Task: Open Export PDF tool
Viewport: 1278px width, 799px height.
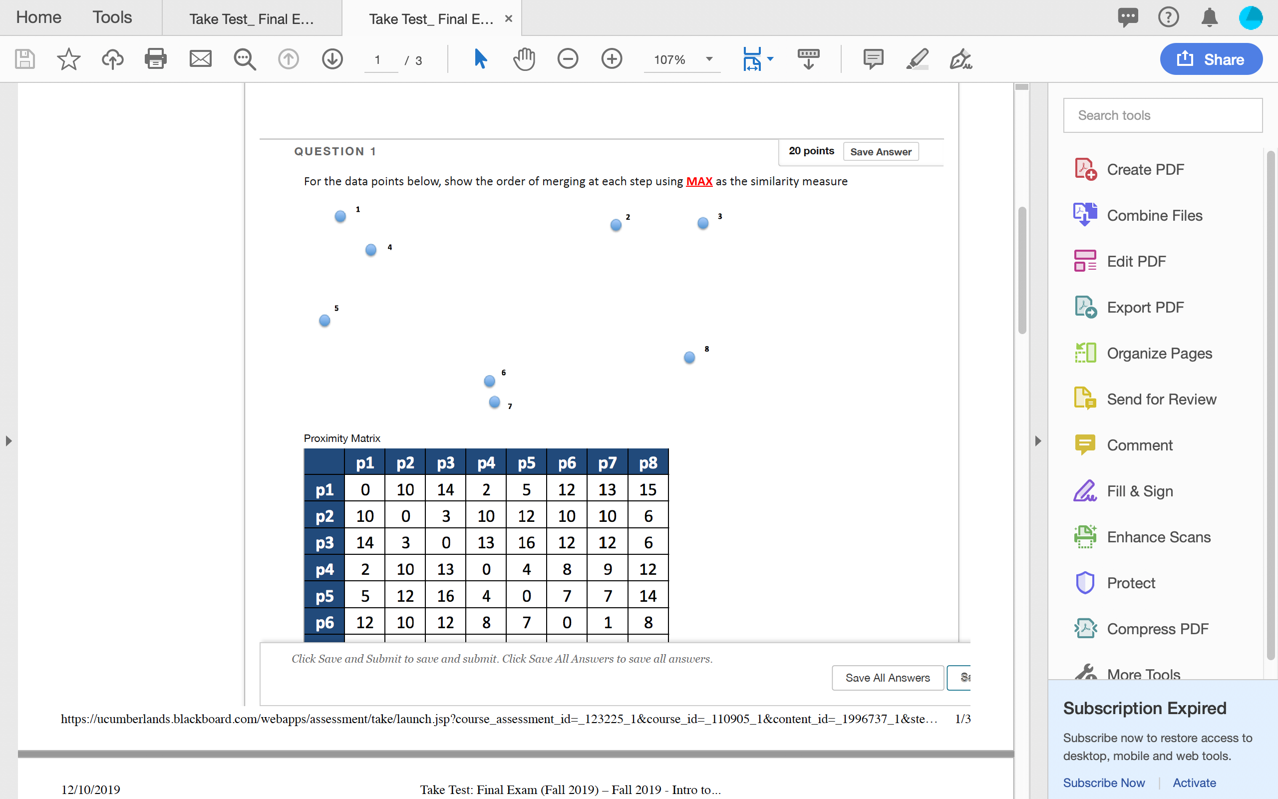Action: click(1129, 308)
